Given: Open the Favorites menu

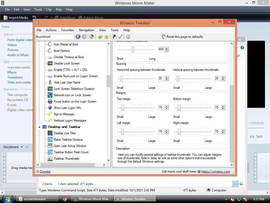Looking at the screenshot, I should [x=67, y=30].
